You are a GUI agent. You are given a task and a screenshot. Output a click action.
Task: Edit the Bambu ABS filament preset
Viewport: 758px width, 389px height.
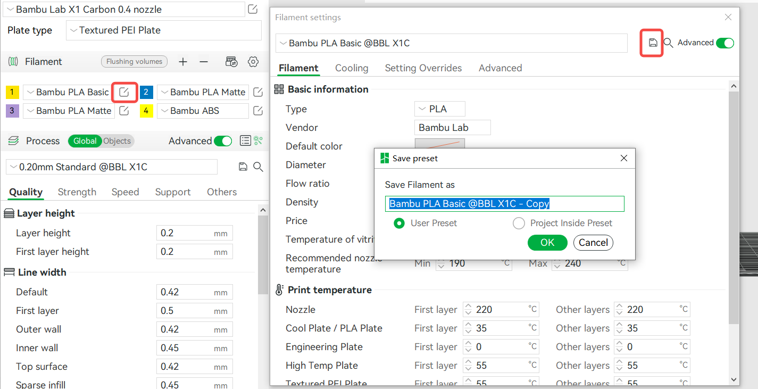258,111
